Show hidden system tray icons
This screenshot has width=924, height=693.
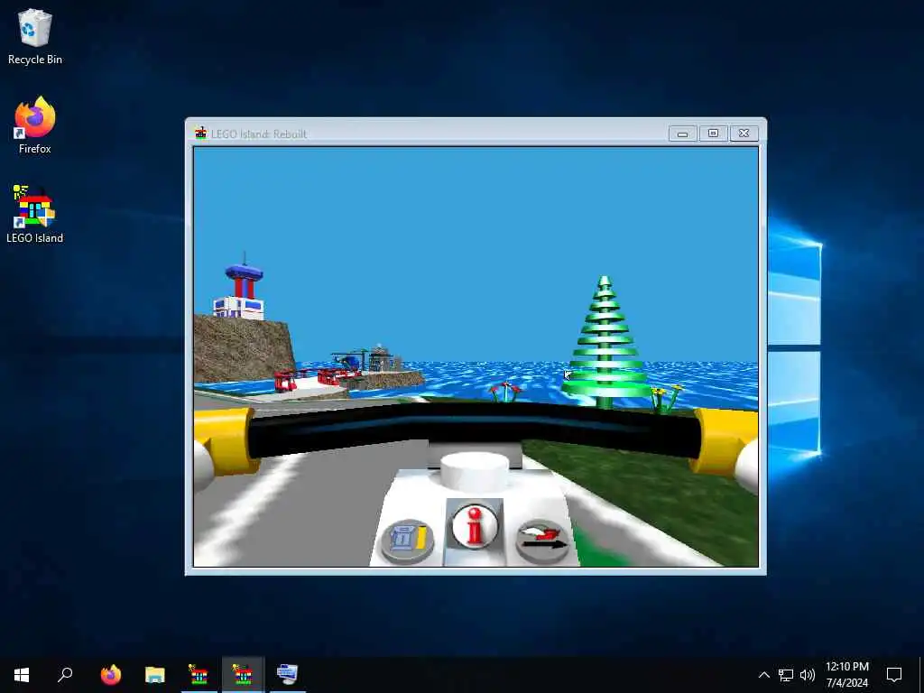763,675
